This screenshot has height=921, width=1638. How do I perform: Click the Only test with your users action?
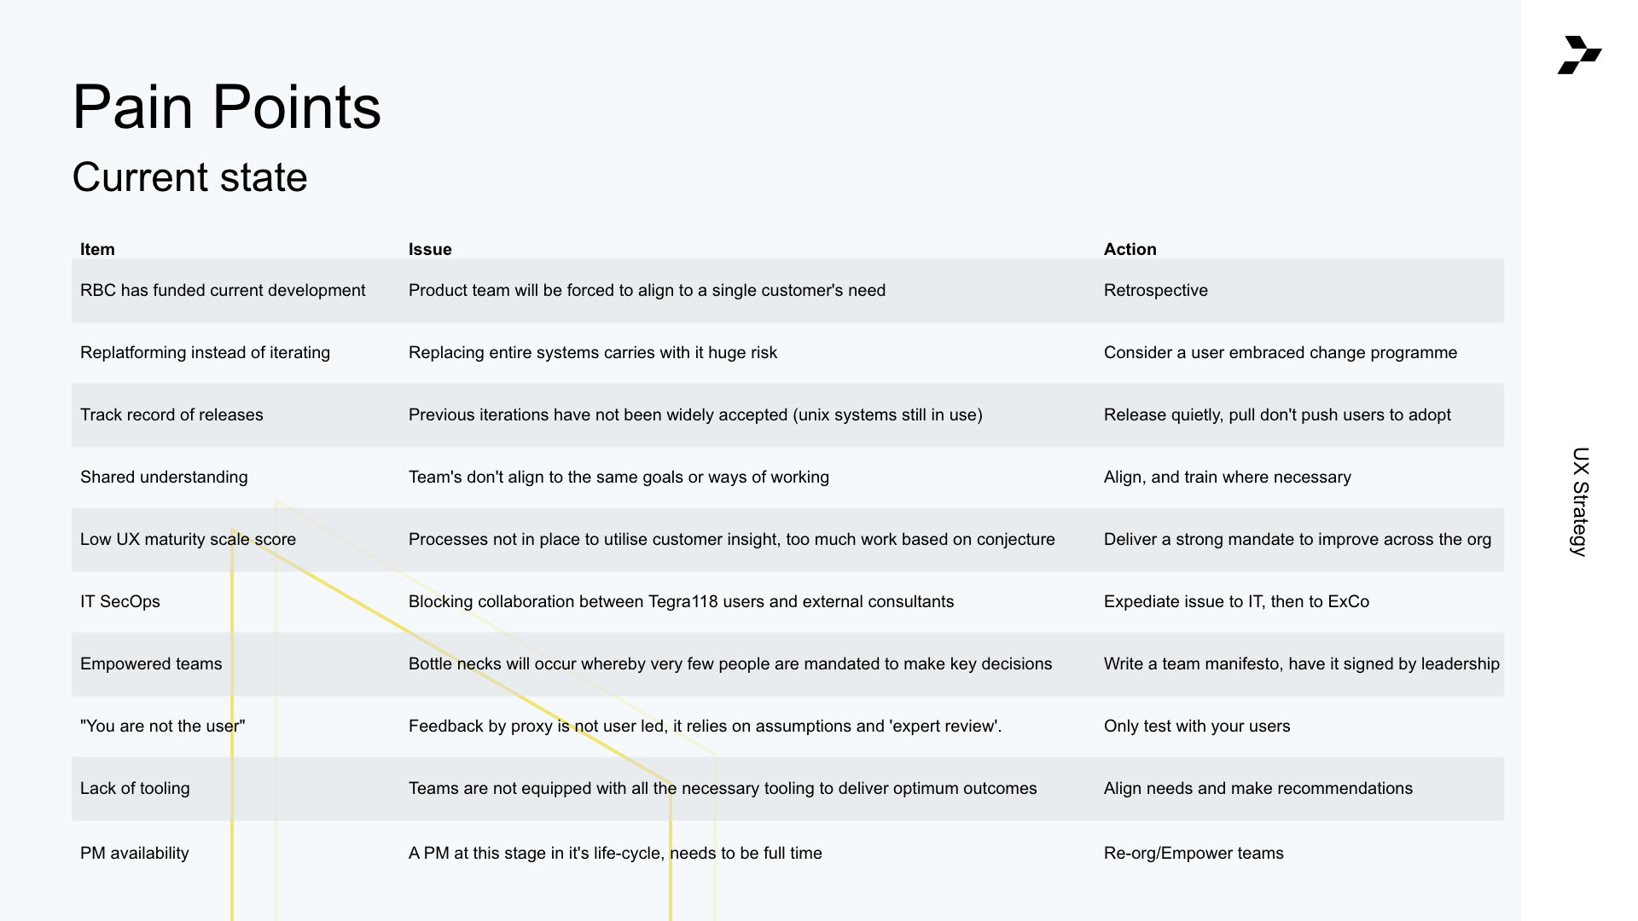1196,727
